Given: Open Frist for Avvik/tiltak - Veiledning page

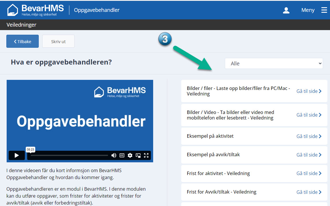Looking at the screenshot, I should [309, 192].
